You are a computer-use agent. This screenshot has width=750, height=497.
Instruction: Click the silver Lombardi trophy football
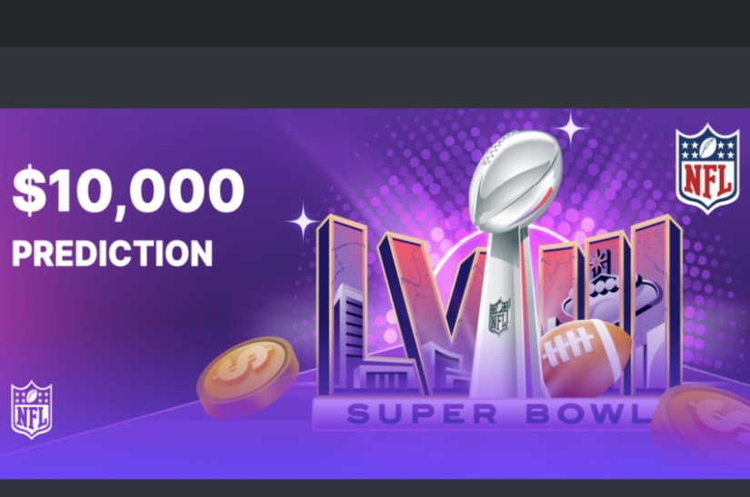(x=515, y=178)
